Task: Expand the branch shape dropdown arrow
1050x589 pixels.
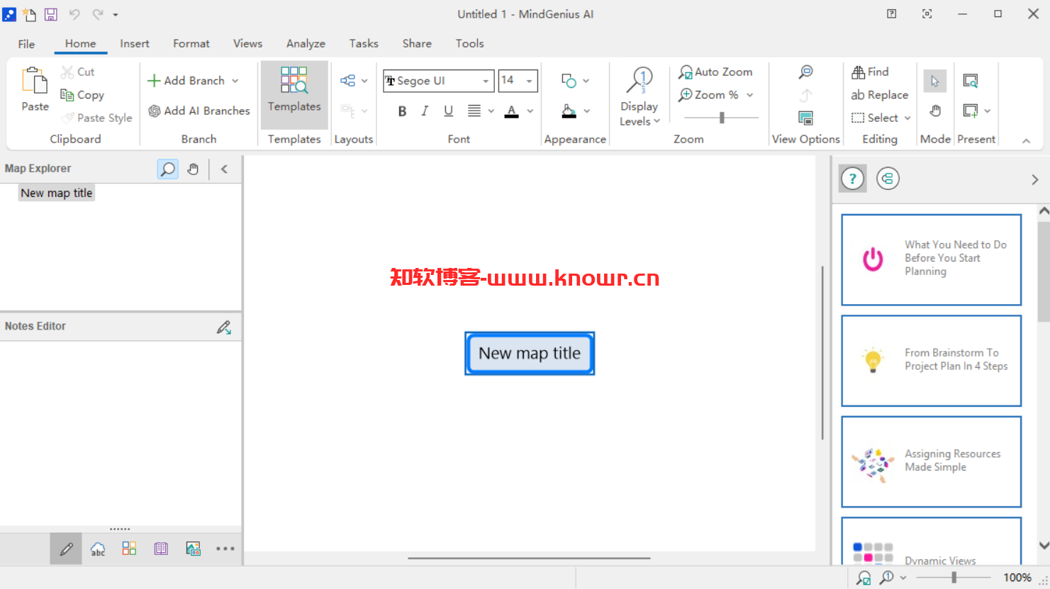Action: [x=586, y=81]
